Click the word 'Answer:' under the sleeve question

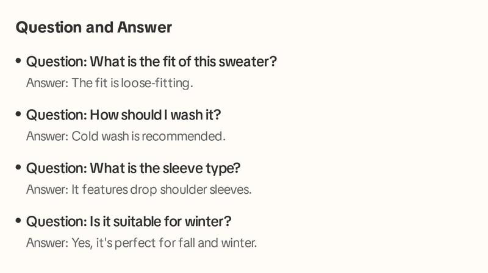48,190
